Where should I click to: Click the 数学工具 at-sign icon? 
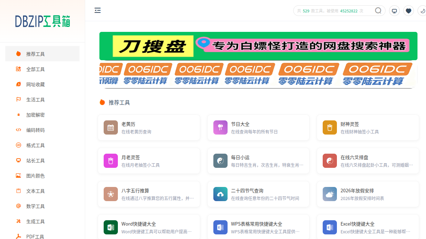(18, 206)
